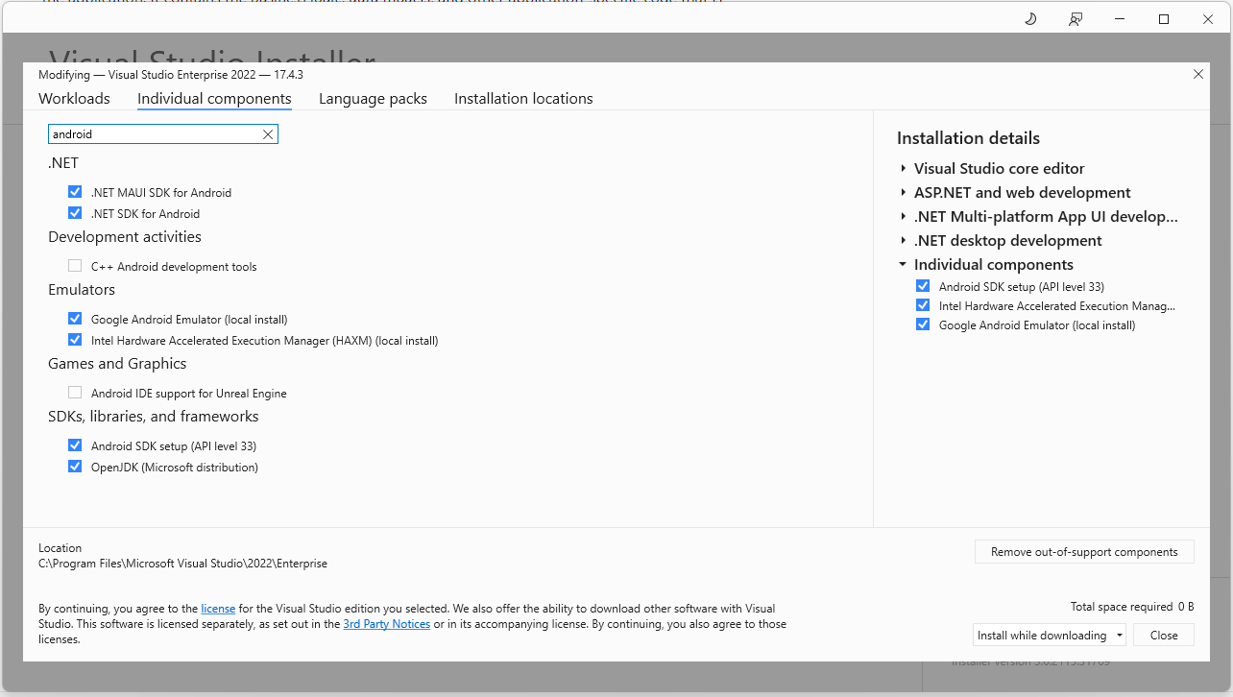Open the 3rd Party Notices link
Image resolution: width=1233 pixels, height=697 pixels.
click(386, 624)
